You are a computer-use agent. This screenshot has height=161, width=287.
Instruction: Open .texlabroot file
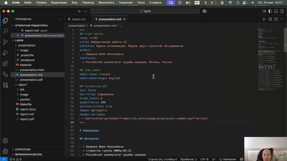(x=27, y=60)
